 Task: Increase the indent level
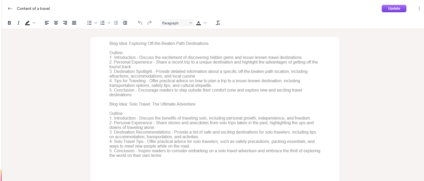[125, 23]
